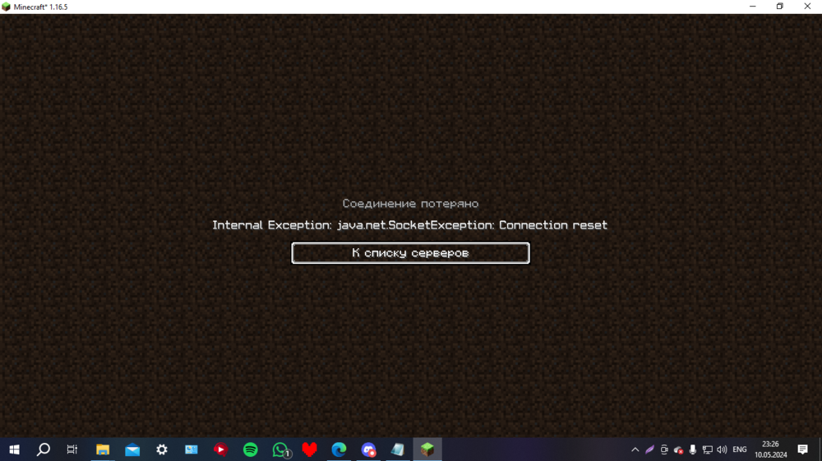Open the red heart app on the taskbar
This screenshot has height=461, width=822.
(309, 449)
